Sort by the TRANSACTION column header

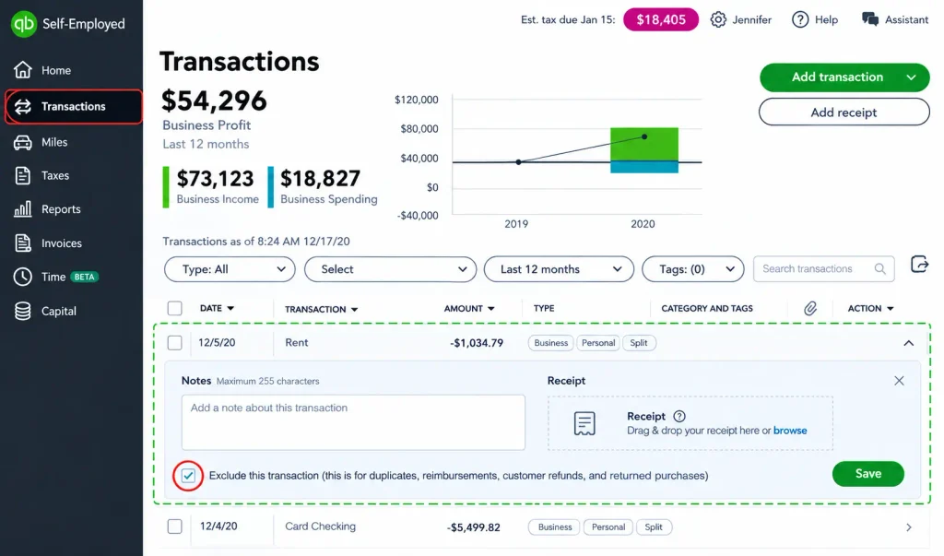(x=322, y=309)
